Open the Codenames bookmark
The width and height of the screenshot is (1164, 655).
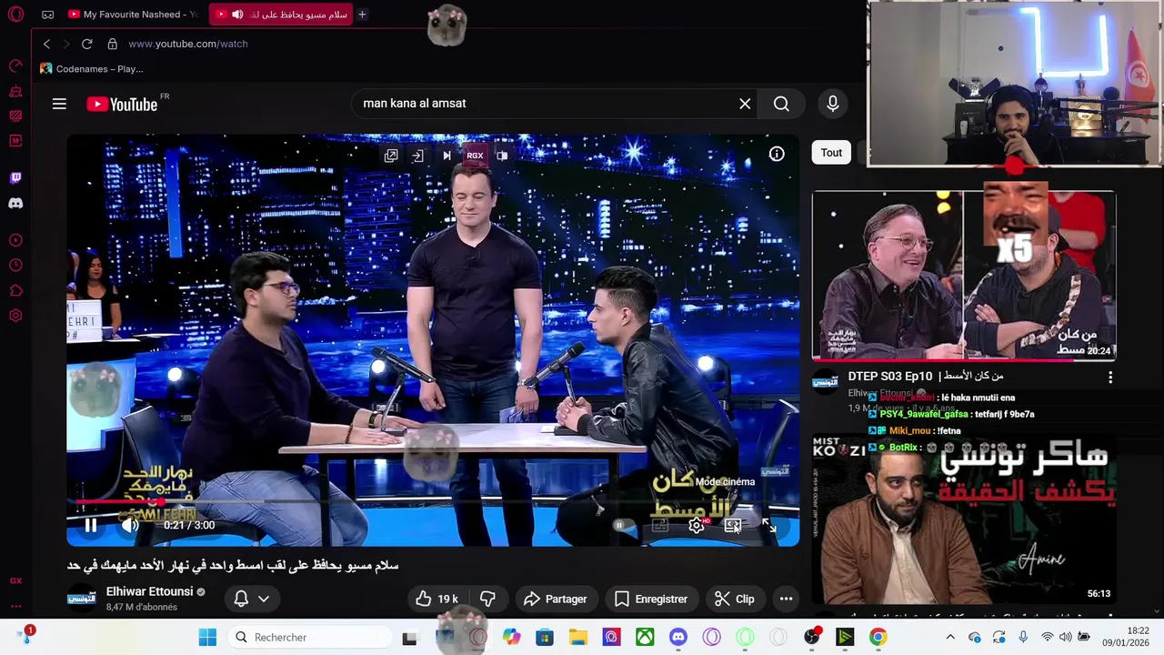[92, 68]
